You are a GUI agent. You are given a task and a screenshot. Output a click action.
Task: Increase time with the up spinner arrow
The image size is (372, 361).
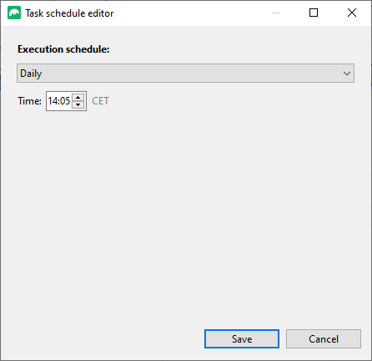[78, 98]
